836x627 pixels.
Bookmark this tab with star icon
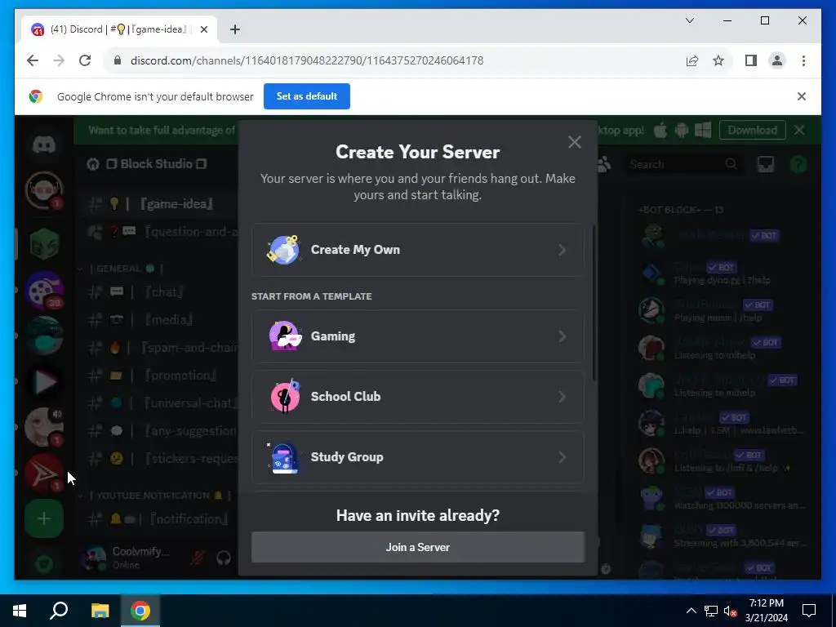click(x=718, y=60)
